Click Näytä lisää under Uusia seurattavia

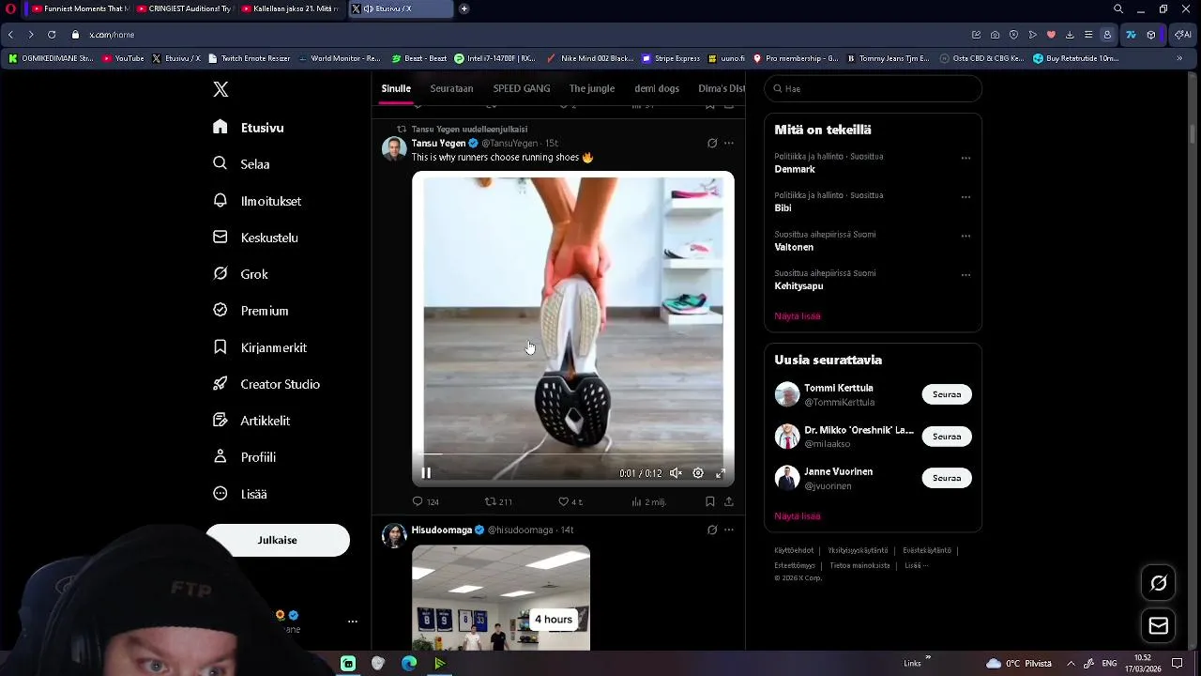pyautogui.click(x=798, y=516)
